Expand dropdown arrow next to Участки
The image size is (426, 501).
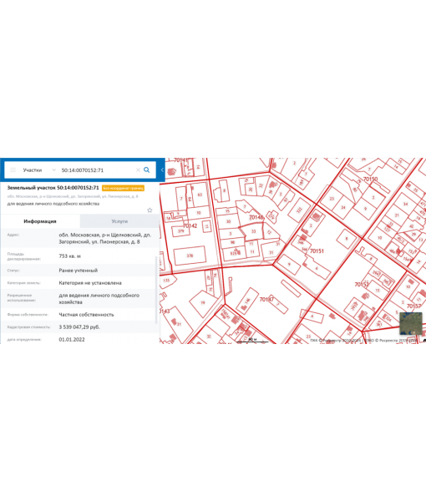(x=53, y=170)
